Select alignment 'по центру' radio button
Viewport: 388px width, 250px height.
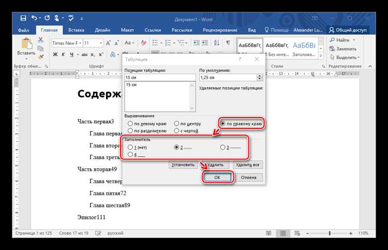click(176, 123)
